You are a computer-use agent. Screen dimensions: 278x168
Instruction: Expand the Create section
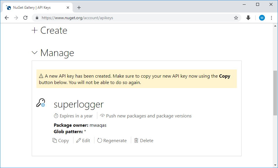tap(49, 31)
